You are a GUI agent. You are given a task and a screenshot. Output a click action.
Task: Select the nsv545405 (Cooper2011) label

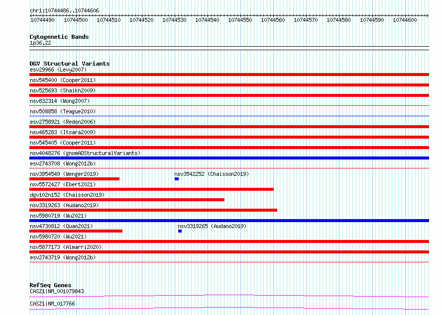[63, 143]
